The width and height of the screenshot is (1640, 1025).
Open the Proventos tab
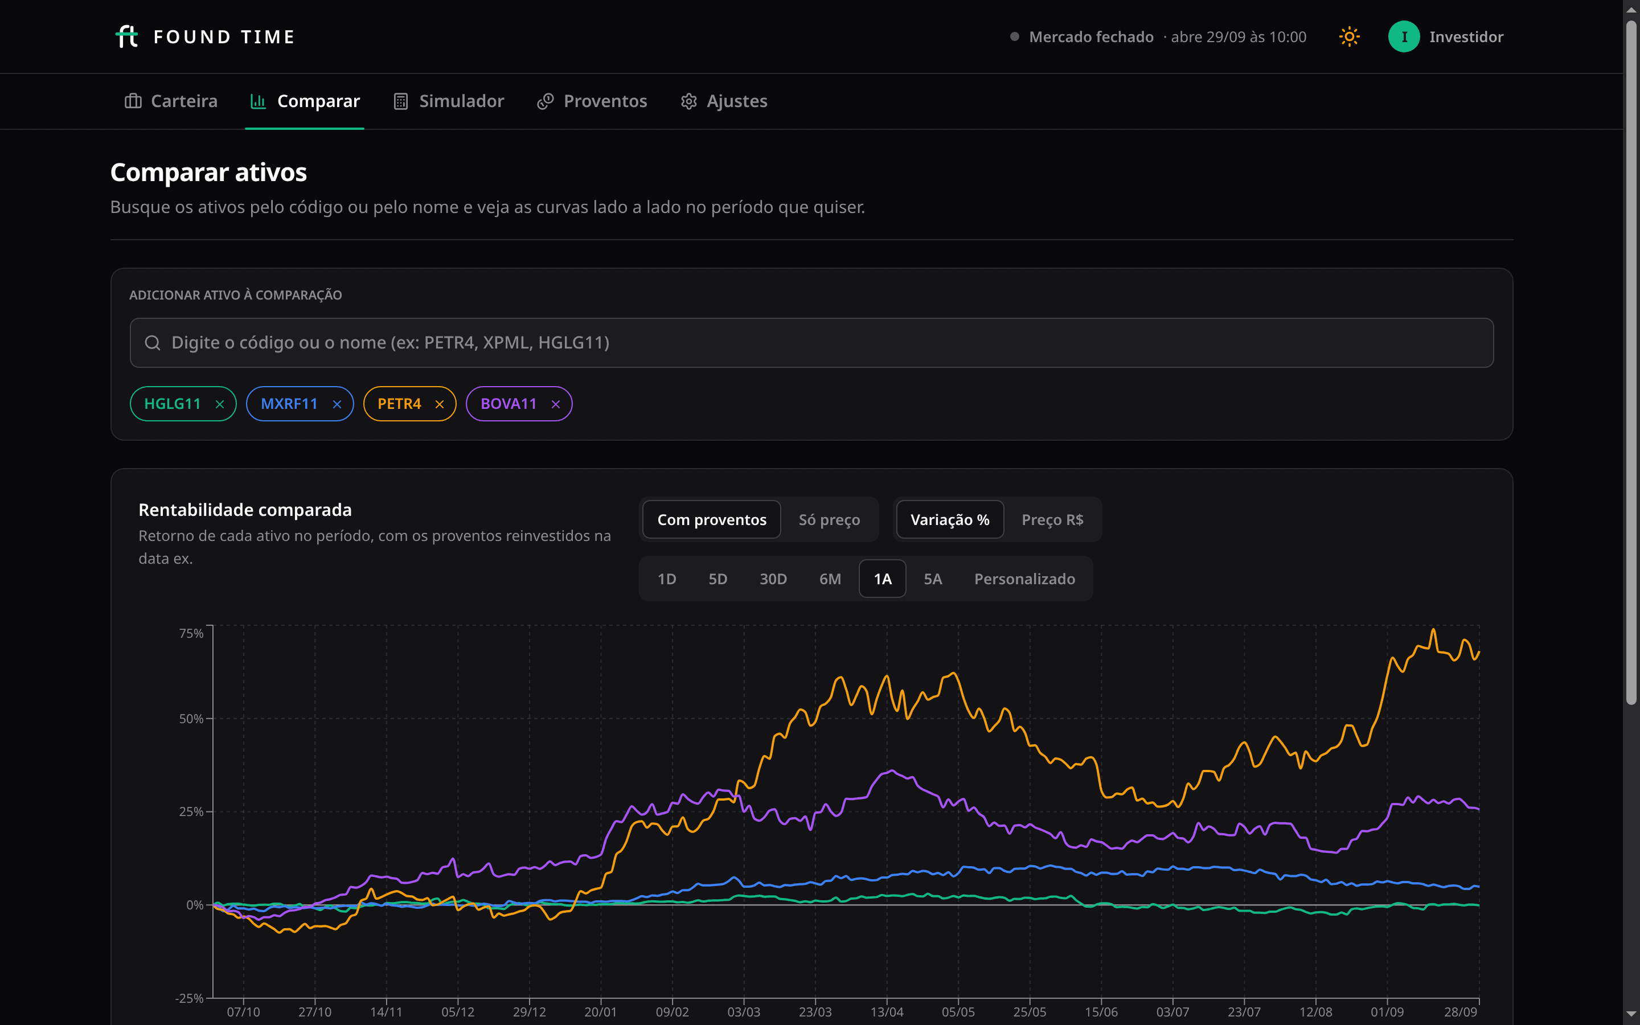click(592, 101)
